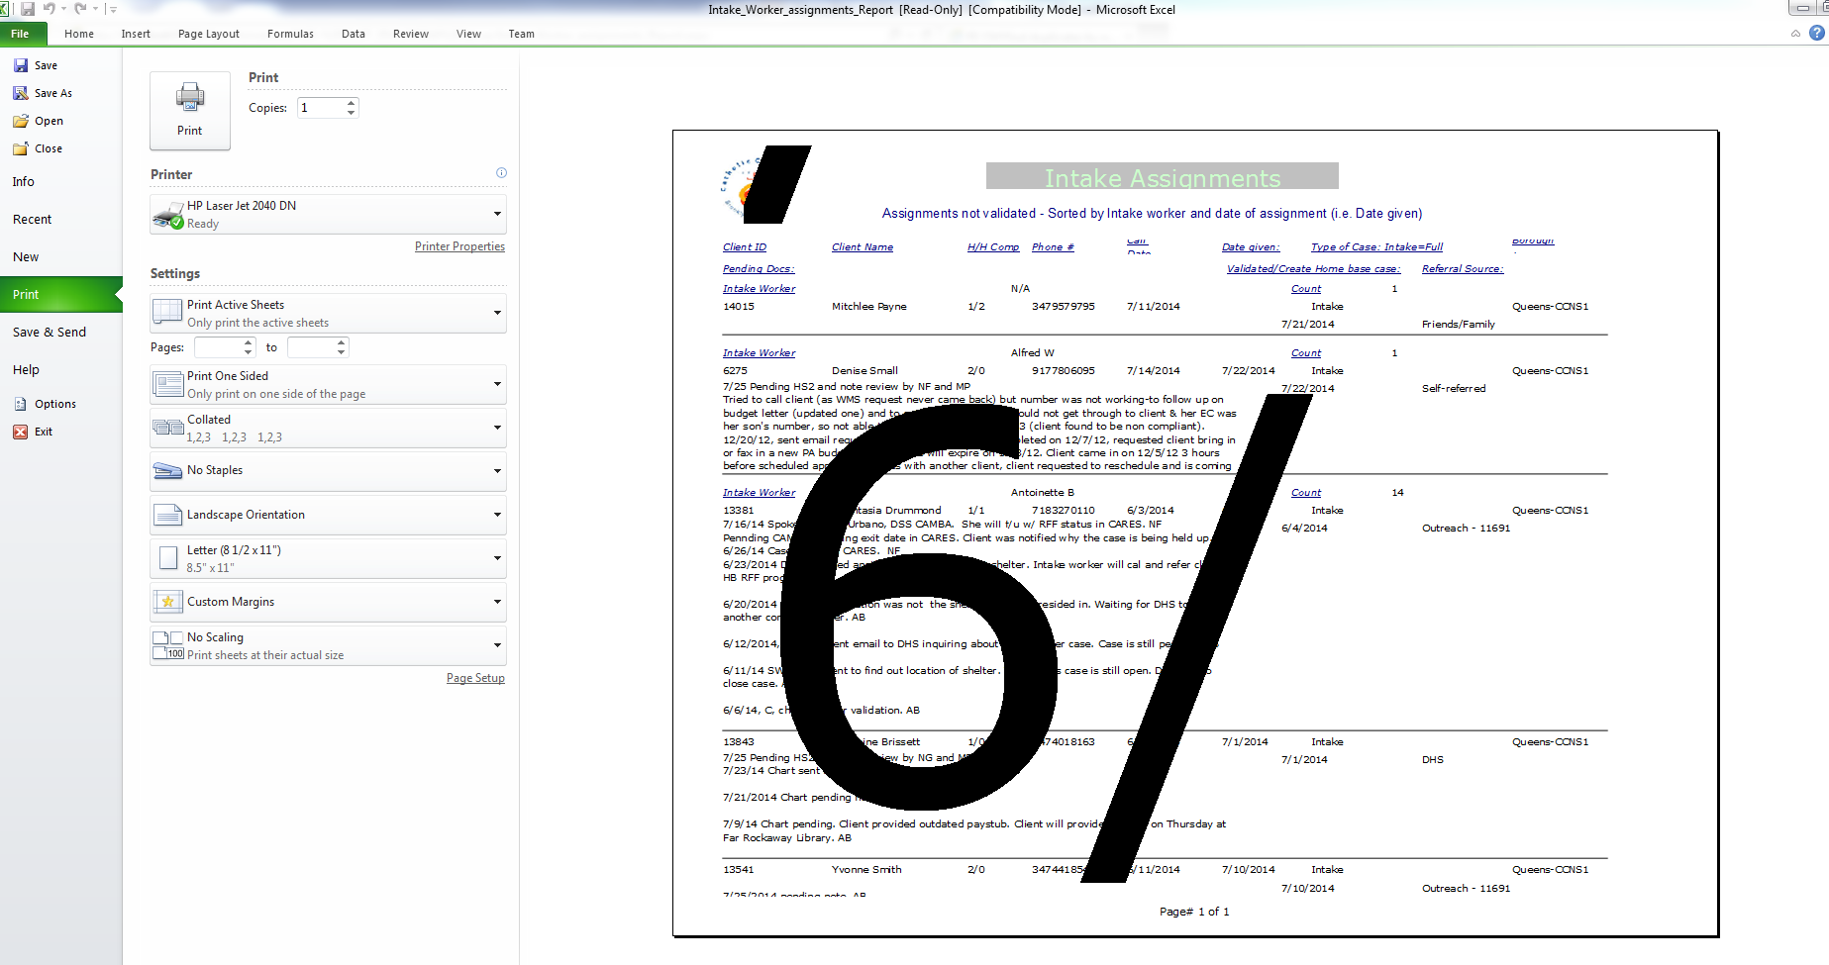Screen dimensions: 1829x965
Task: Switch to the Insert ribbon tab
Action: click(x=136, y=34)
